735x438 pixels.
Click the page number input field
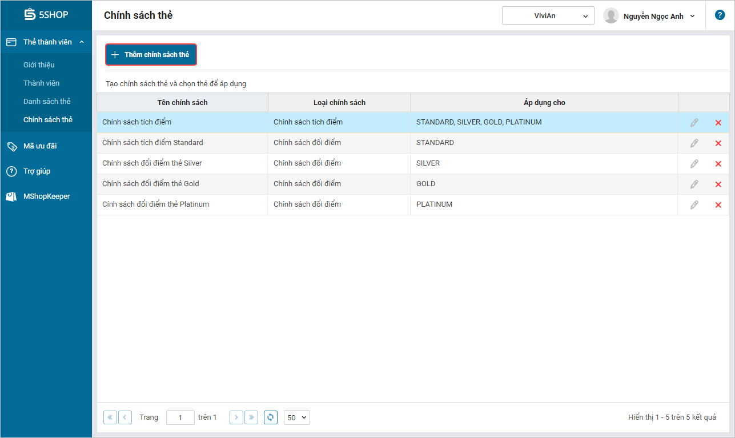180,417
